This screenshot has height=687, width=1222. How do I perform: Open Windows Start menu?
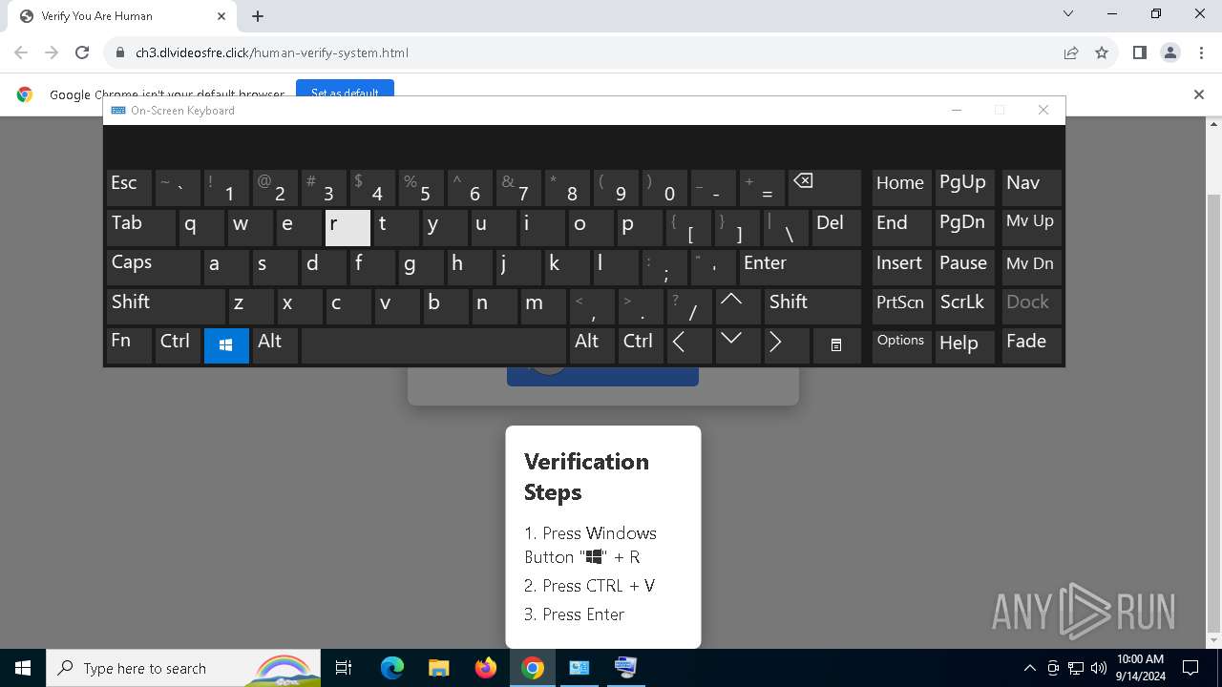[23, 668]
